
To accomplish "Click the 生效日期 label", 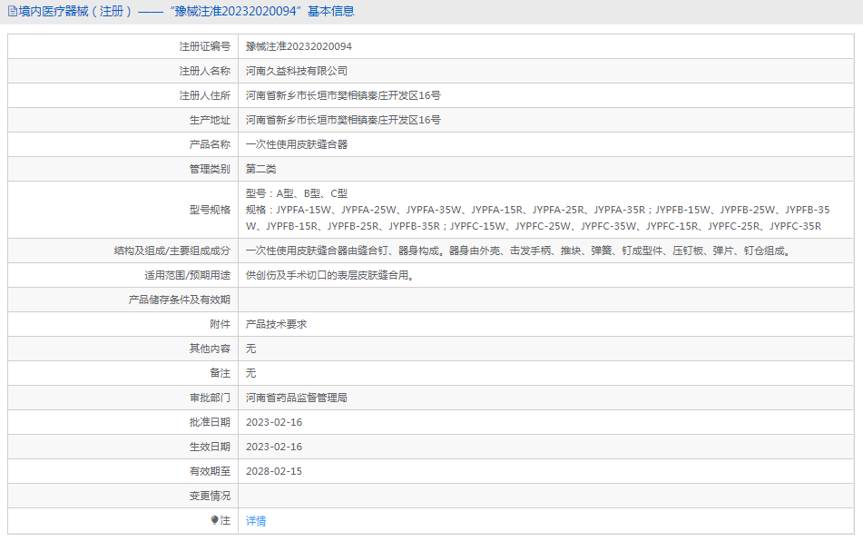I will pos(210,447).
